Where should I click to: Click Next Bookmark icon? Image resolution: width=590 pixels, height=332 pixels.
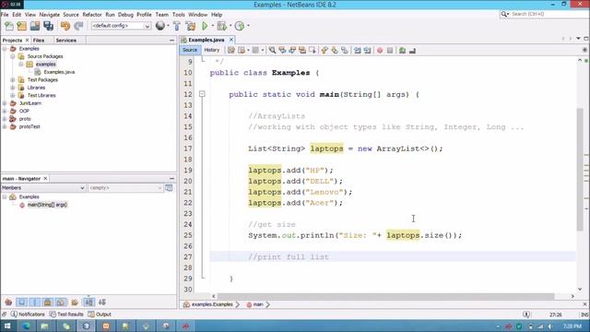coord(335,50)
